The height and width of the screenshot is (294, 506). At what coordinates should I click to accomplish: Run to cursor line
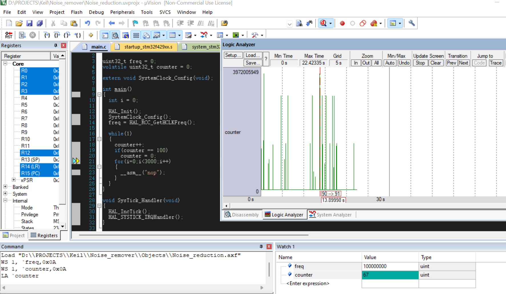77,35
